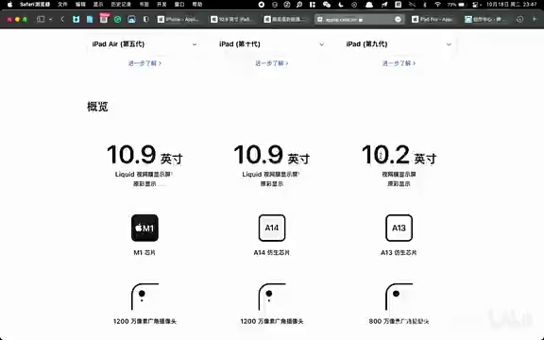Open the iPad (第九代) model dropdown
The width and height of the screenshot is (544, 340).
(399, 44)
